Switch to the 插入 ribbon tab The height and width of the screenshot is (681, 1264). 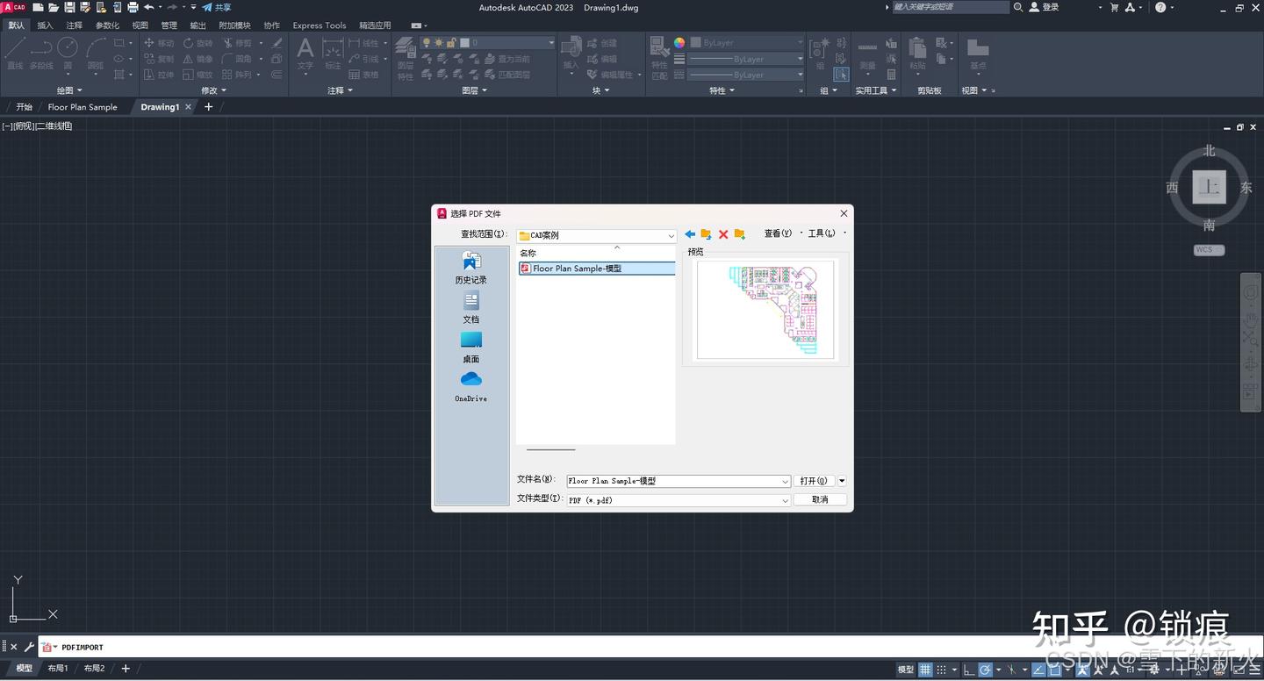click(45, 25)
